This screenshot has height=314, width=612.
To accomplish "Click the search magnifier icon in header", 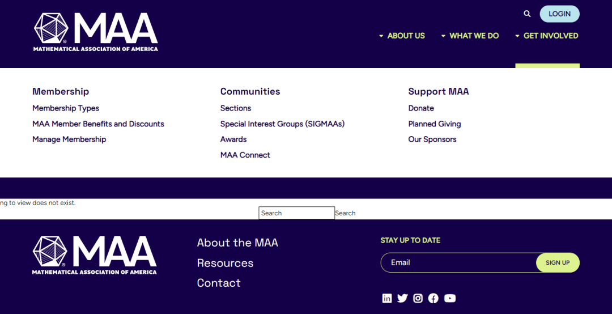I will click(527, 14).
